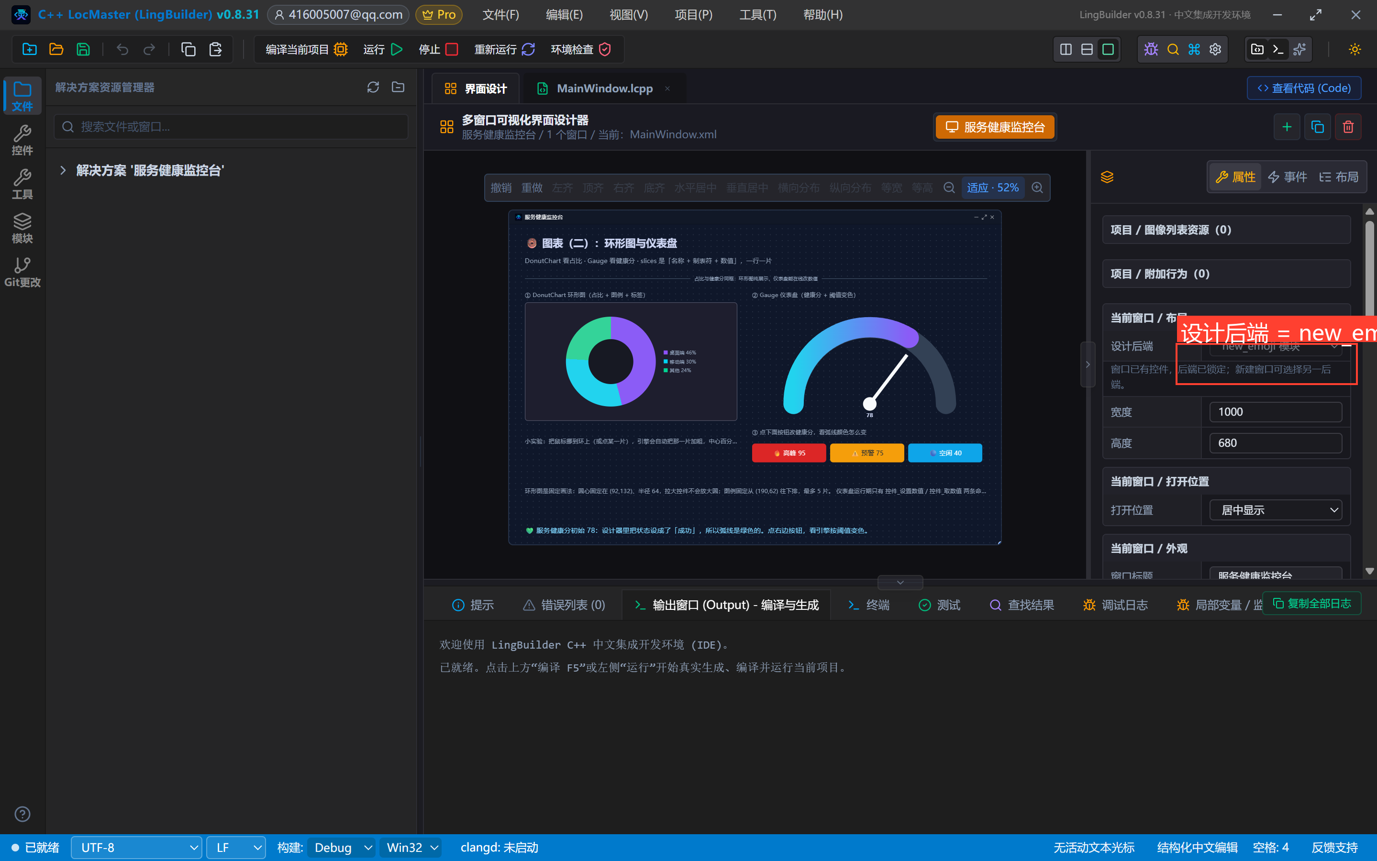1377x861 pixels.
Task: Click the paste clipboard icon
Action: pyautogui.click(x=215, y=50)
